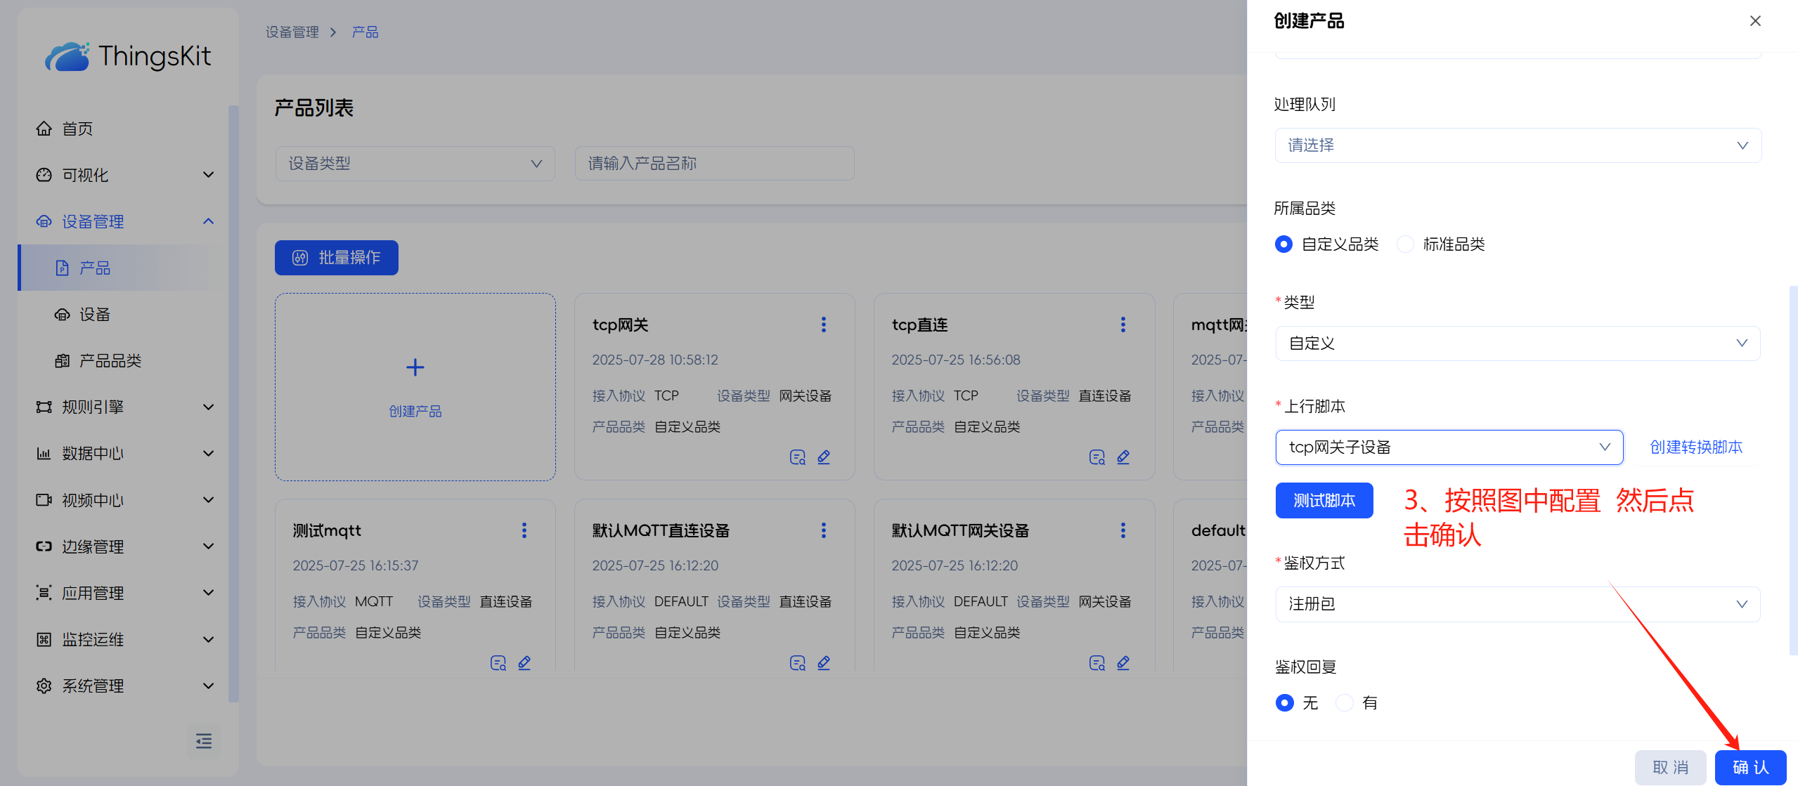Click the drawer's vertical scrollbar
The width and height of the screenshot is (1798, 786).
(1793, 471)
